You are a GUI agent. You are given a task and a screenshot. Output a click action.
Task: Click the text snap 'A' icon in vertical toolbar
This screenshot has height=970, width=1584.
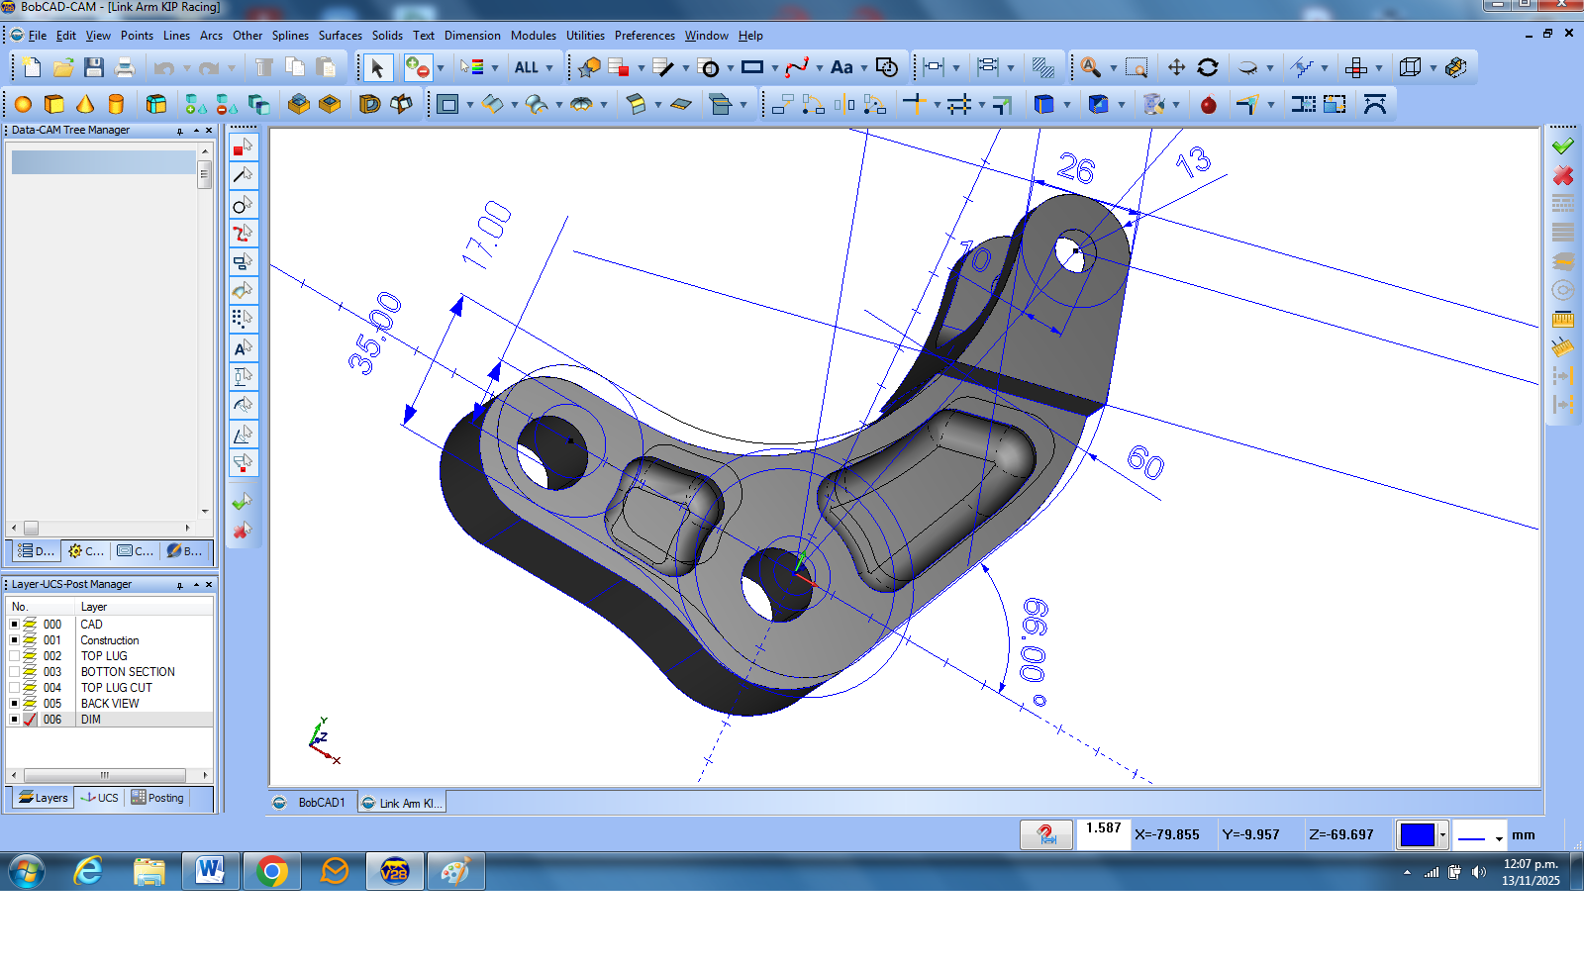(x=243, y=348)
